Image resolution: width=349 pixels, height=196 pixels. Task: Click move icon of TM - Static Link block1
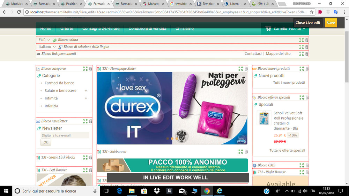[x=85, y=158]
